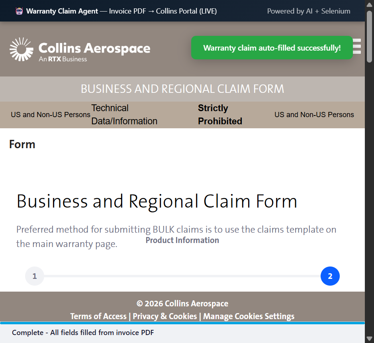Viewport: 374px width, 343px height.
Task: Click the scrollbar down arrow
Action: 369,339
